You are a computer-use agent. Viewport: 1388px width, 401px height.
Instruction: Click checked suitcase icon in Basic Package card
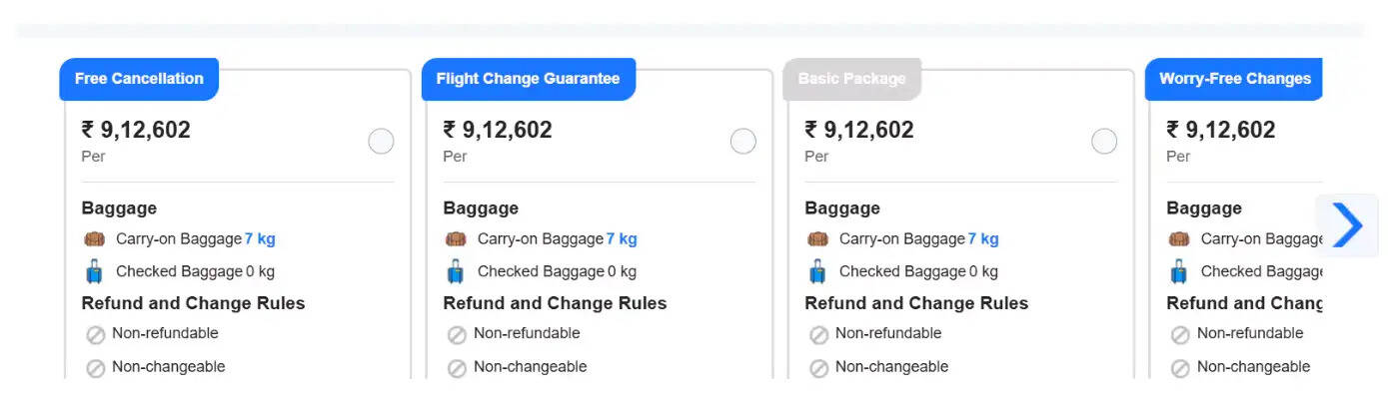tap(817, 271)
